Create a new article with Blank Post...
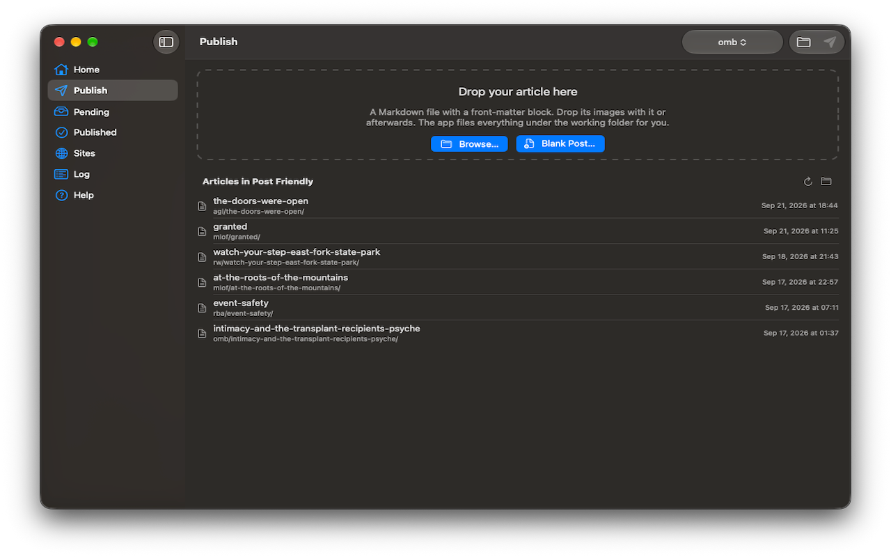The image size is (891, 557). point(560,143)
